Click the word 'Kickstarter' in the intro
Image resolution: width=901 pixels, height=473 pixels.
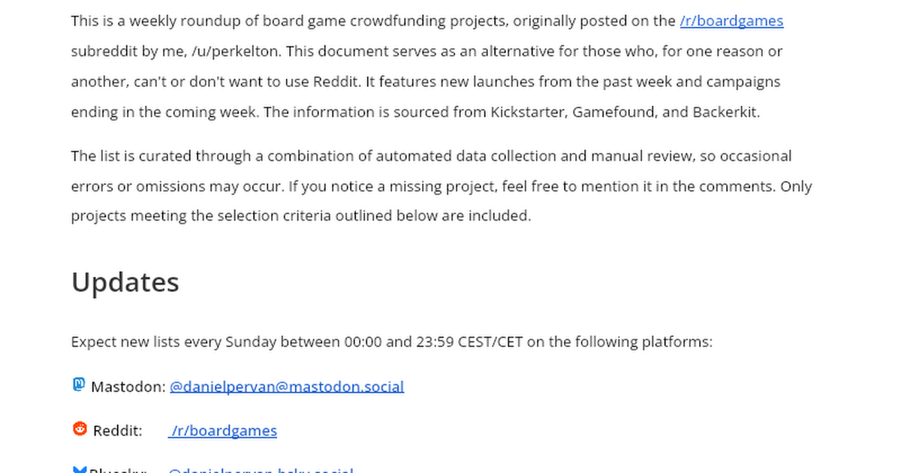coord(527,113)
